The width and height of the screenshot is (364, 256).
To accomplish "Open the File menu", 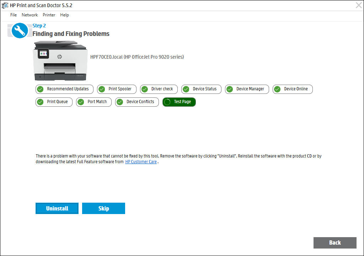I will click(13, 15).
